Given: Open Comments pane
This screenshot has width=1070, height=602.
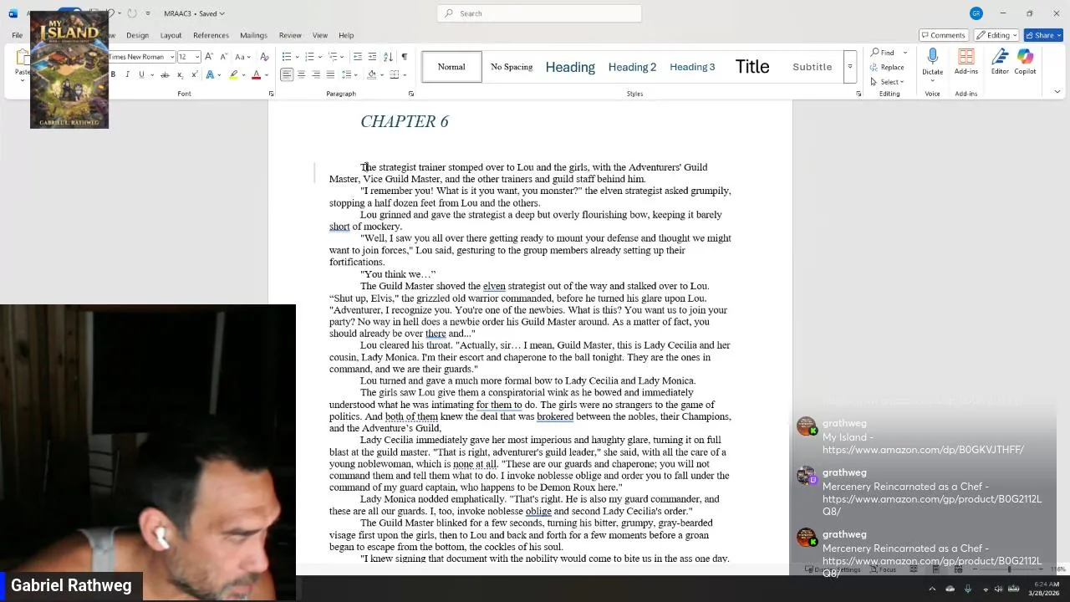Looking at the screenshot, I should click(943, 35).
